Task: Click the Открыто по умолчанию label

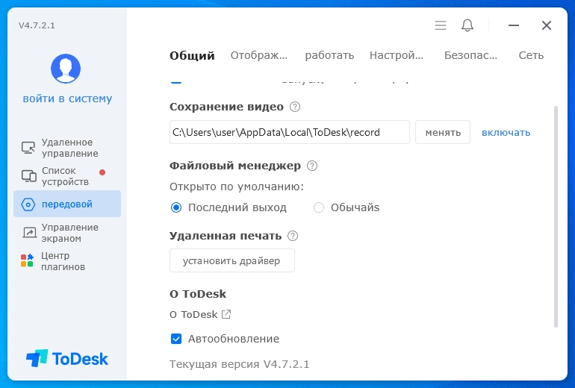Action: click(x=237, y=187)
